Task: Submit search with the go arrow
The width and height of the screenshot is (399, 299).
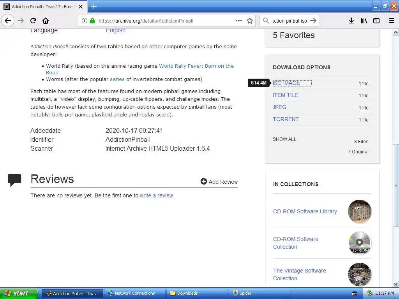Action: click(313, 21)
